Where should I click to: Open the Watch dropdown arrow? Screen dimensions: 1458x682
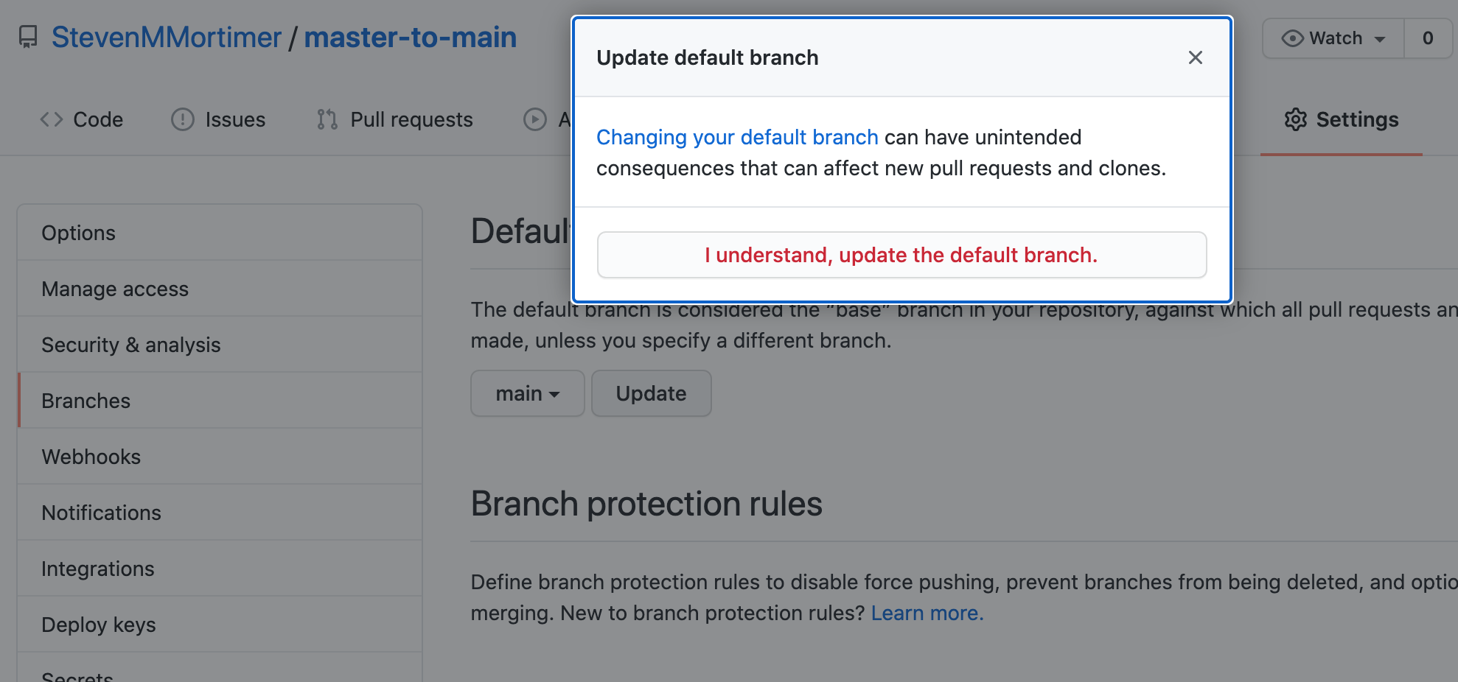(1380, 39)
